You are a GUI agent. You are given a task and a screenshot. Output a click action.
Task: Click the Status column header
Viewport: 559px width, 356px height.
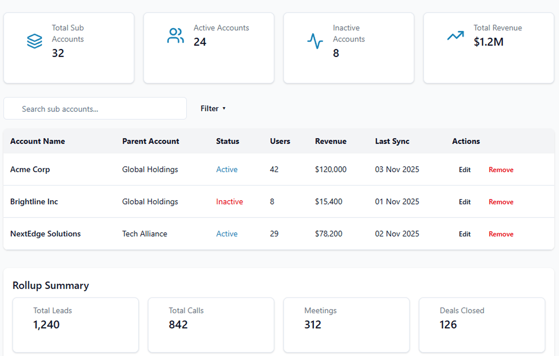227,141
